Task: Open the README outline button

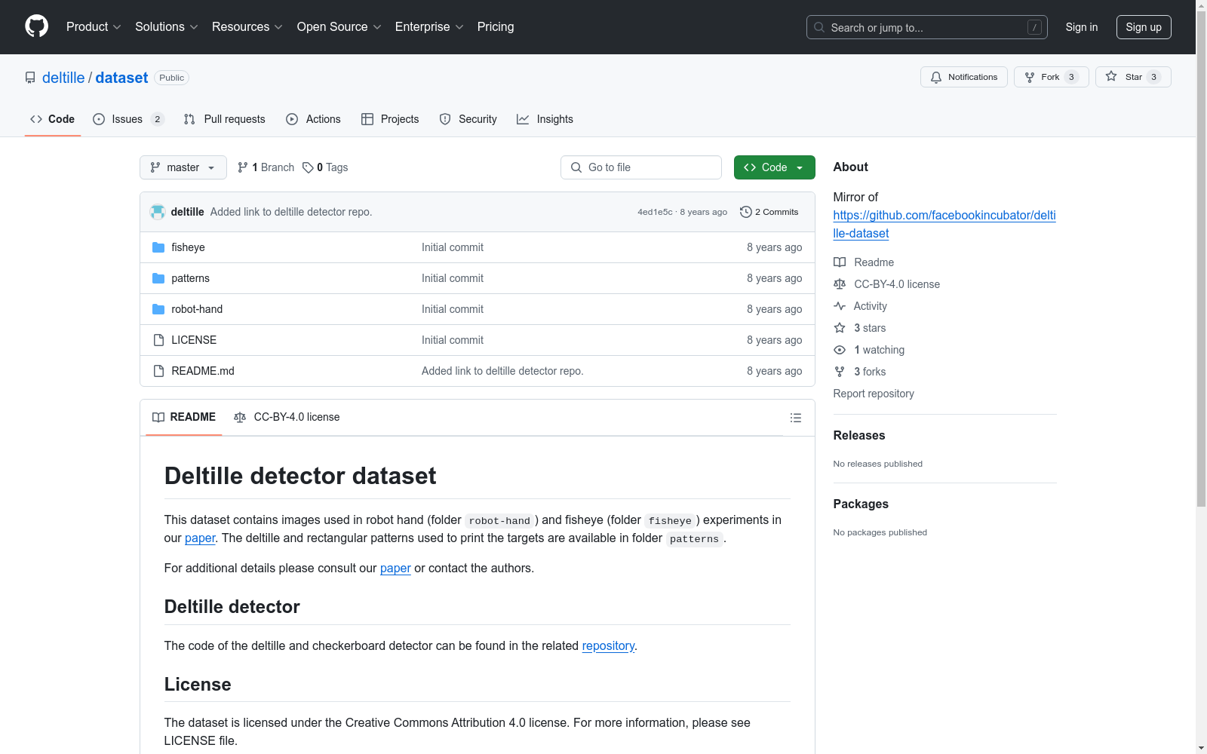Action: (x=796, y=418)
